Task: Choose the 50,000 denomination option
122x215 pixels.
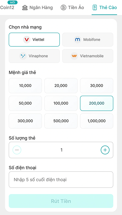Action: click(25, 103)
